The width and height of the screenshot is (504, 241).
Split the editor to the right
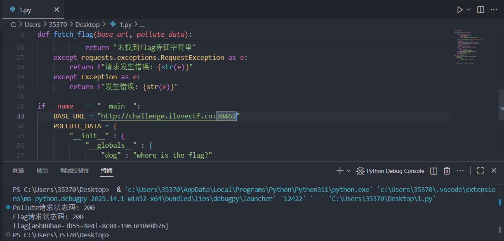[480, 9]
